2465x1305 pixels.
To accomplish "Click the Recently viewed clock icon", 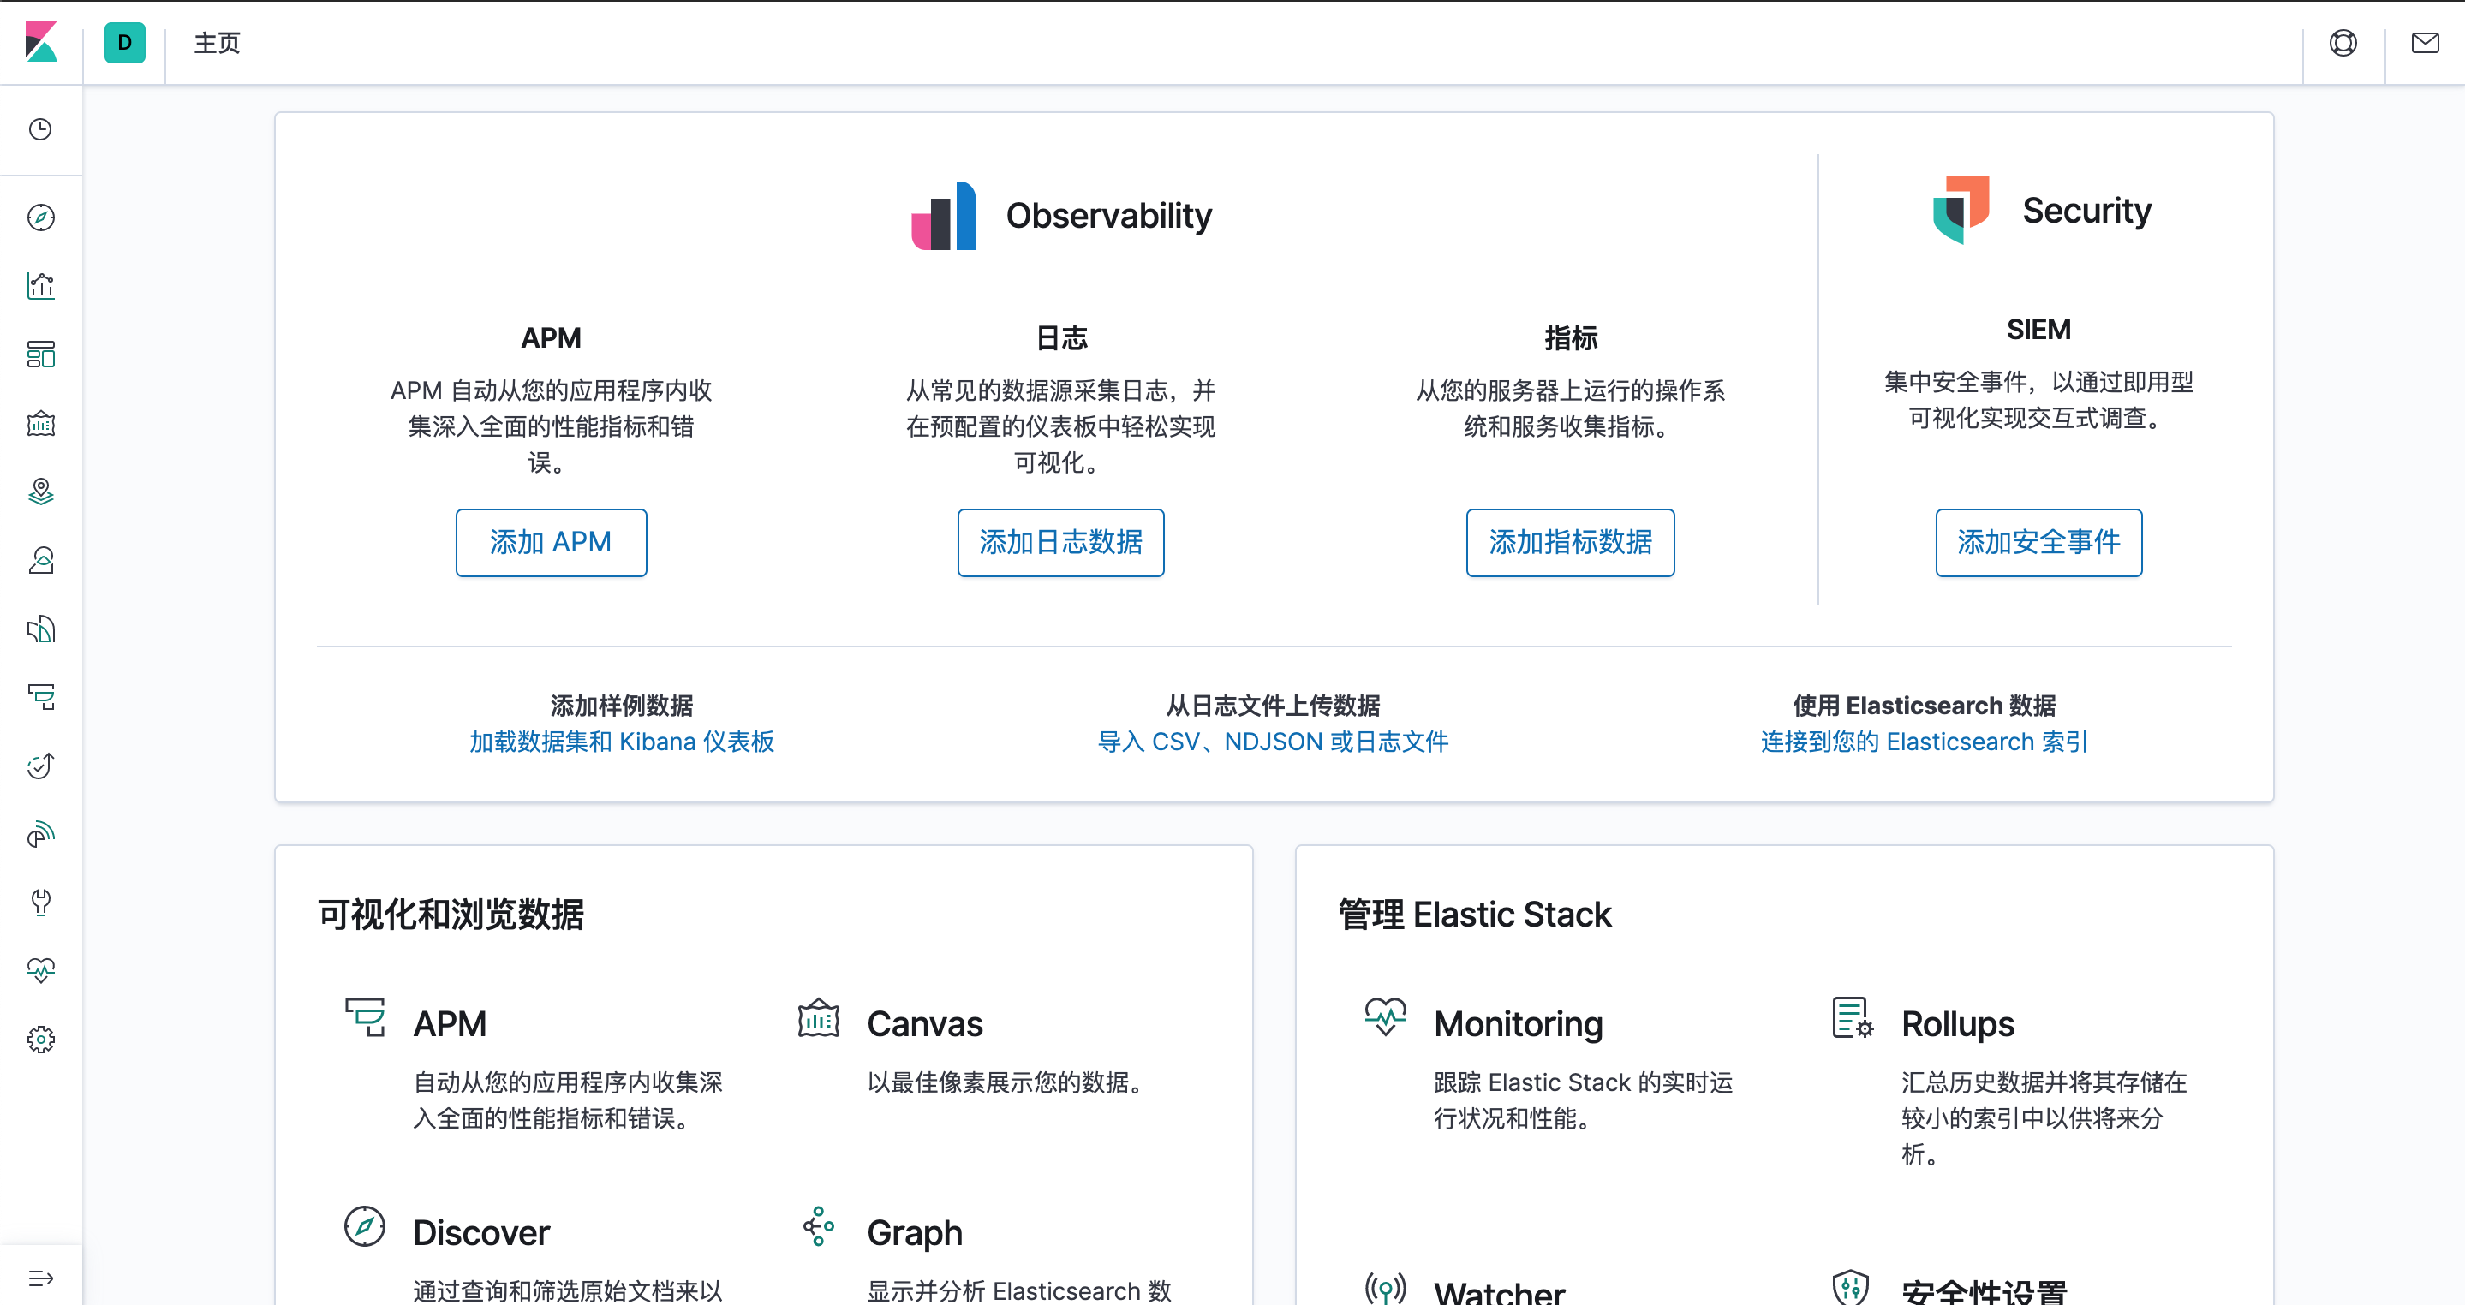I will (x=40, y=129).
